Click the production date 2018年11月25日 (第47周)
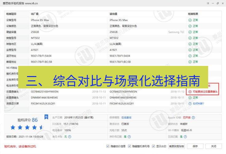This screenshot has width=226, height=154. (x=79, y=118)
